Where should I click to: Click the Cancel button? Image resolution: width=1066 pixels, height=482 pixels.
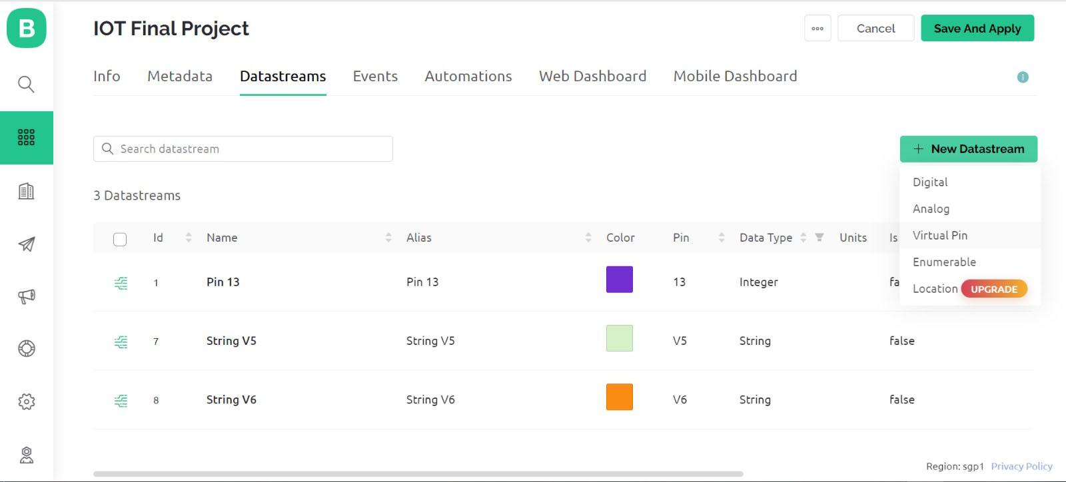tap(875, 29)
